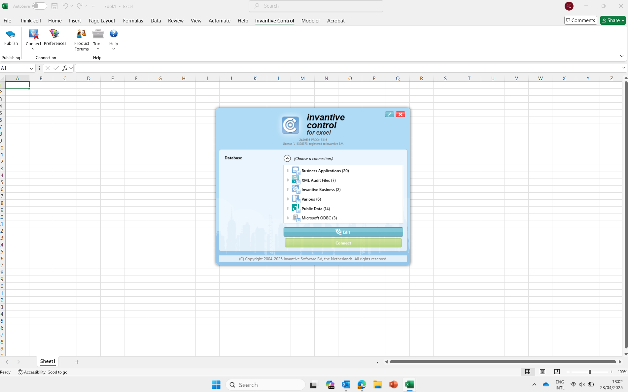This screenshot has width=628, height=392.
Task: Switch to Page Break Preview icon
Action: [x=557, y=372]
